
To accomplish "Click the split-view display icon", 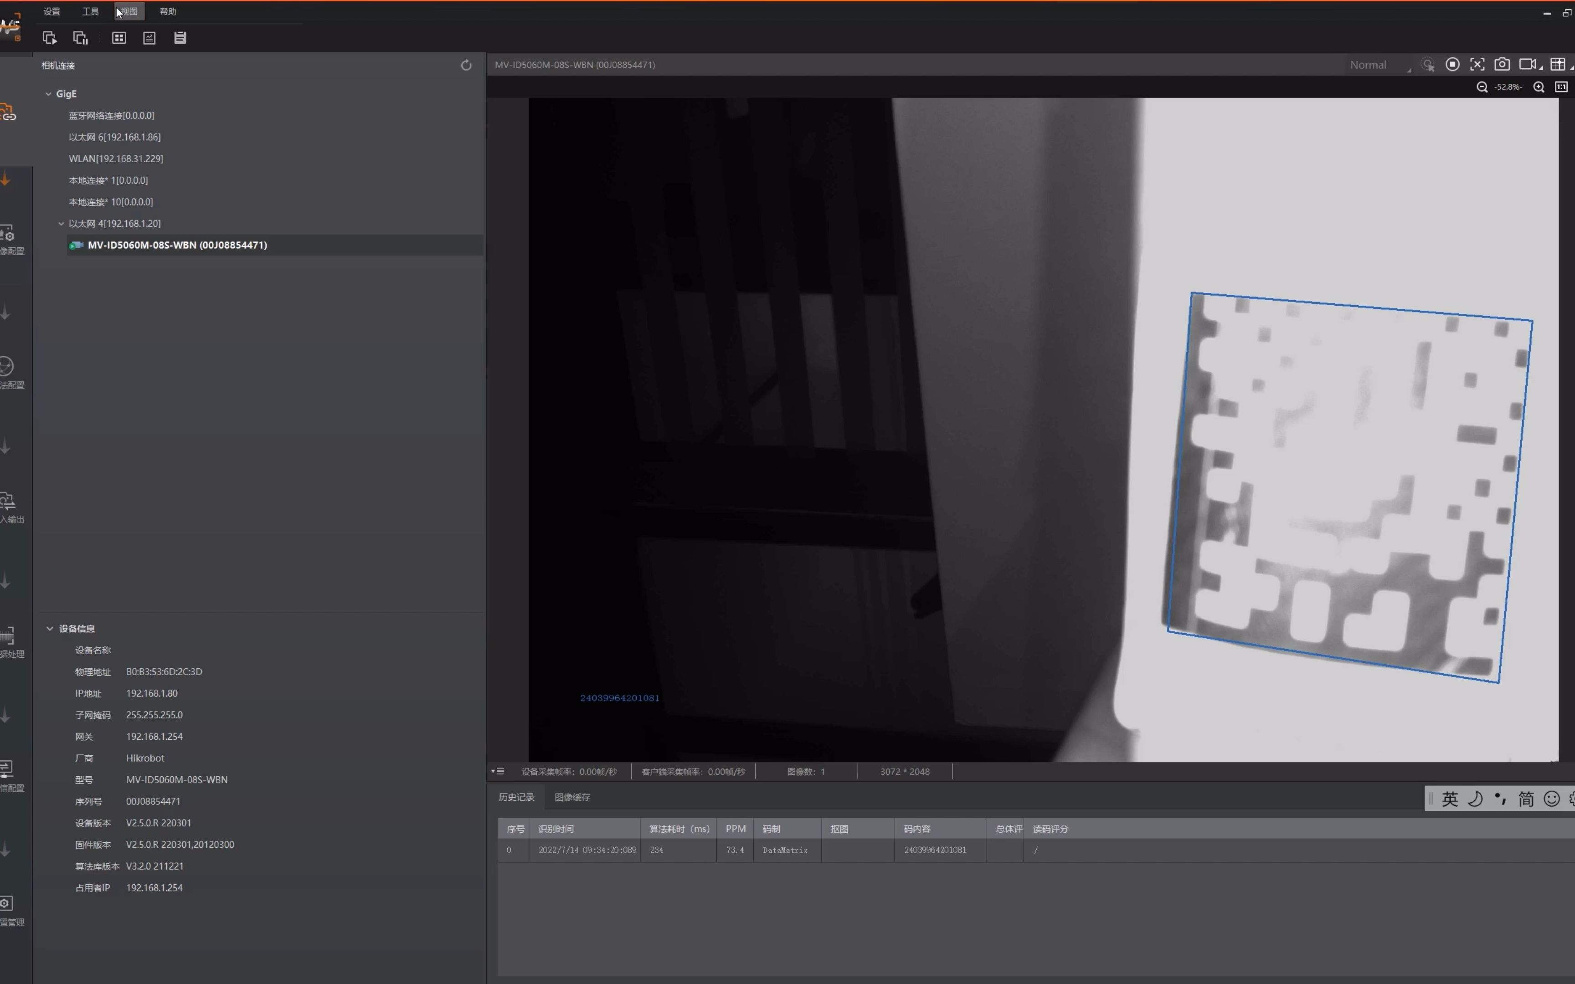I will (118, 37).
